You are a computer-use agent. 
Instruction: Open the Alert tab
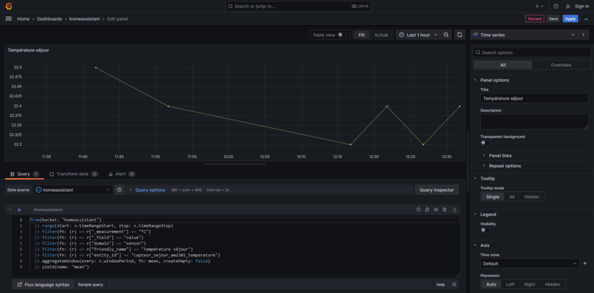tap(122, 174)
